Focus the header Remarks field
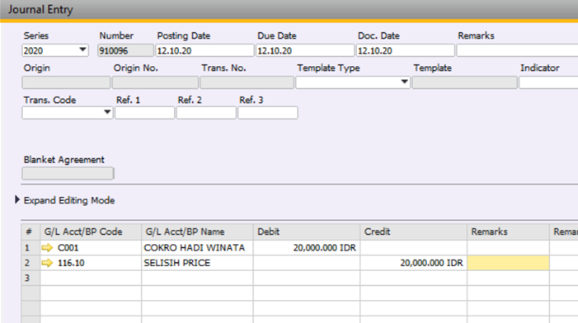The image size is (578, 323). pos(517,50)
